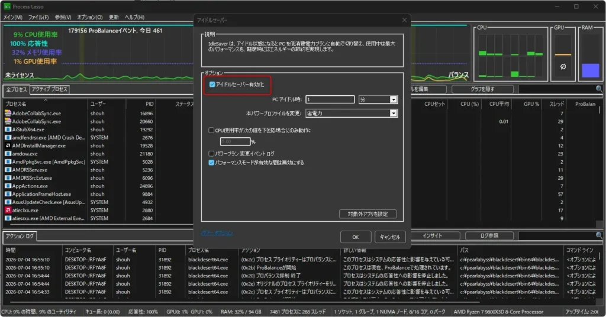Viewport: 606px width, 317px height.
Task: Enable パワープラン変更イベントログ checkbox
Action: coord(211,153)
